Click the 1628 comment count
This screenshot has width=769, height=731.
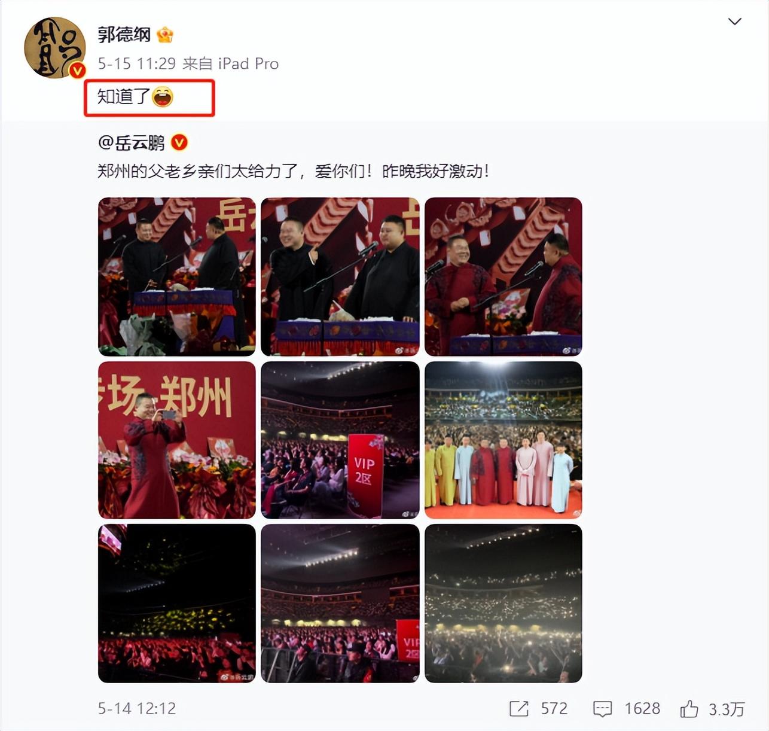[642, 709]
